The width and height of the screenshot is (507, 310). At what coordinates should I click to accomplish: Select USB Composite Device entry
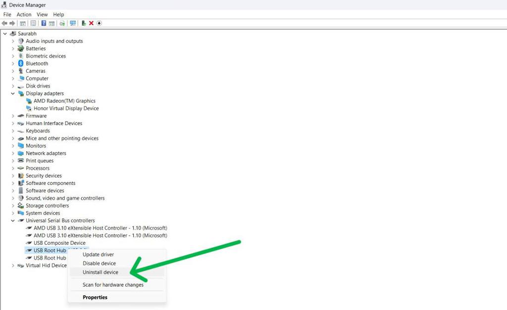pyautogui.click(x=59, y=243)
